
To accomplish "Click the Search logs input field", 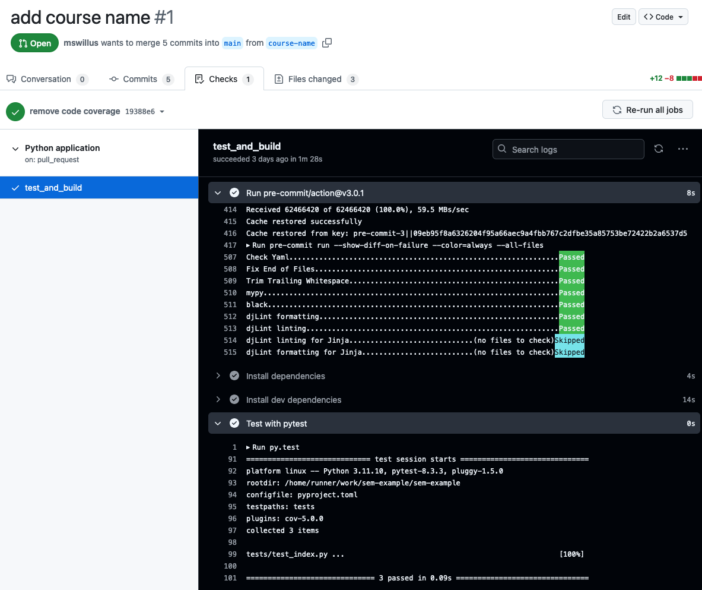I will (x=568, y=149).
